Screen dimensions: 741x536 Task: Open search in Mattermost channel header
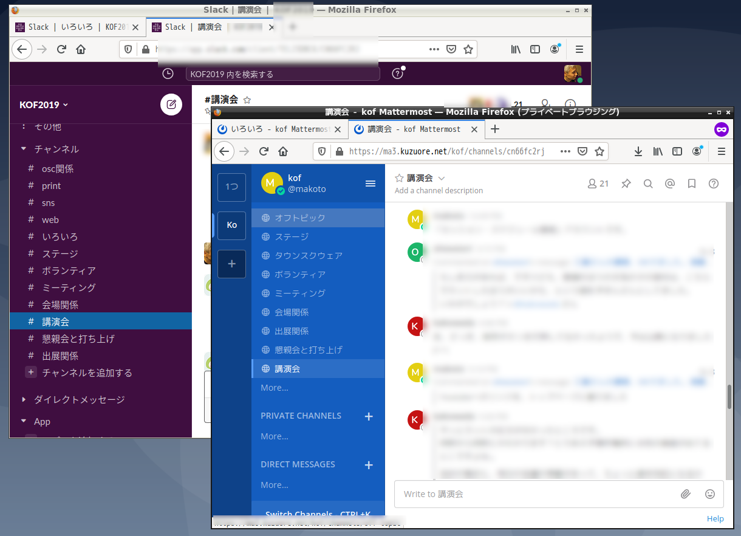[648, 184]
